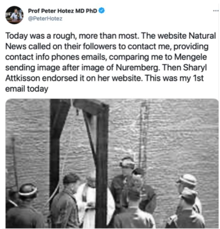
Task: Click the display name Prof Peter Hotez MD PhD
Action: pyautogui.click(x=63, y=11)
